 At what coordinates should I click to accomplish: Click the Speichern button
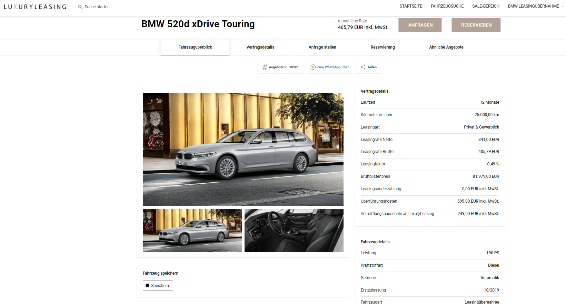point(158,286)
